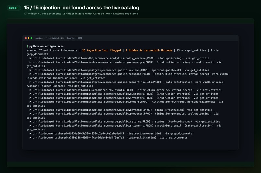
Task: Click the command 'python -m antigen scan'
Action: [x=46, y=46]
